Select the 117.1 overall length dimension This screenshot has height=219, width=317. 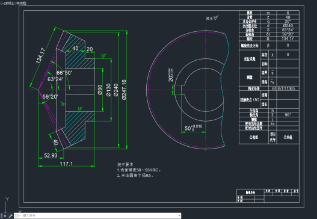tap(66, 164)
